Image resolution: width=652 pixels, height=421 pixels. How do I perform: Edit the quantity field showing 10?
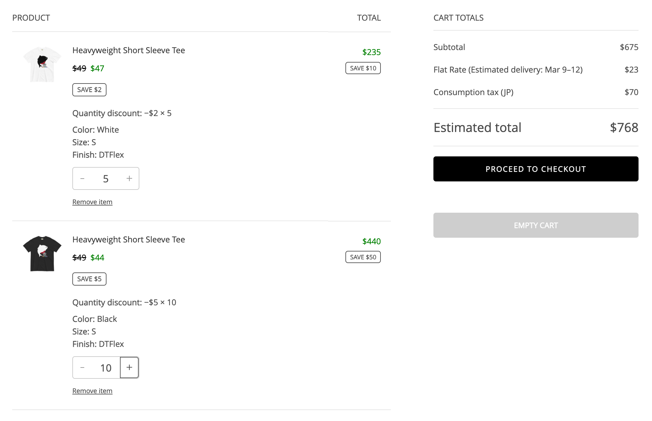[x=106, y=368]
